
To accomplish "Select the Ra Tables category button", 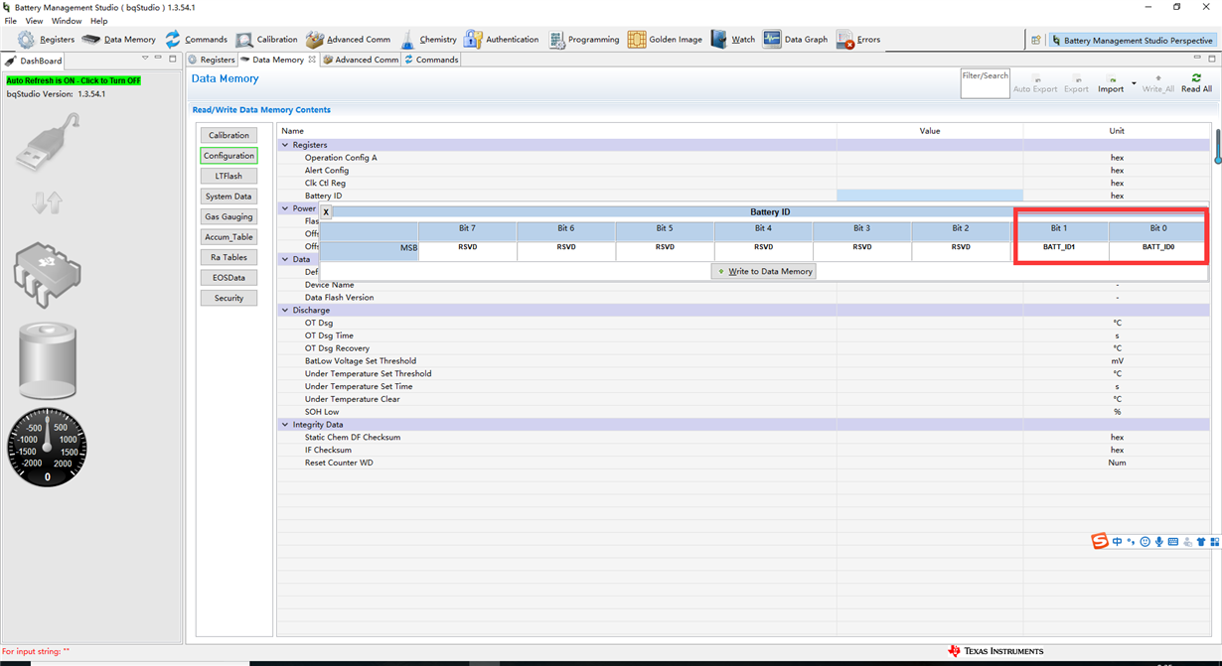I will pos(229,257).
